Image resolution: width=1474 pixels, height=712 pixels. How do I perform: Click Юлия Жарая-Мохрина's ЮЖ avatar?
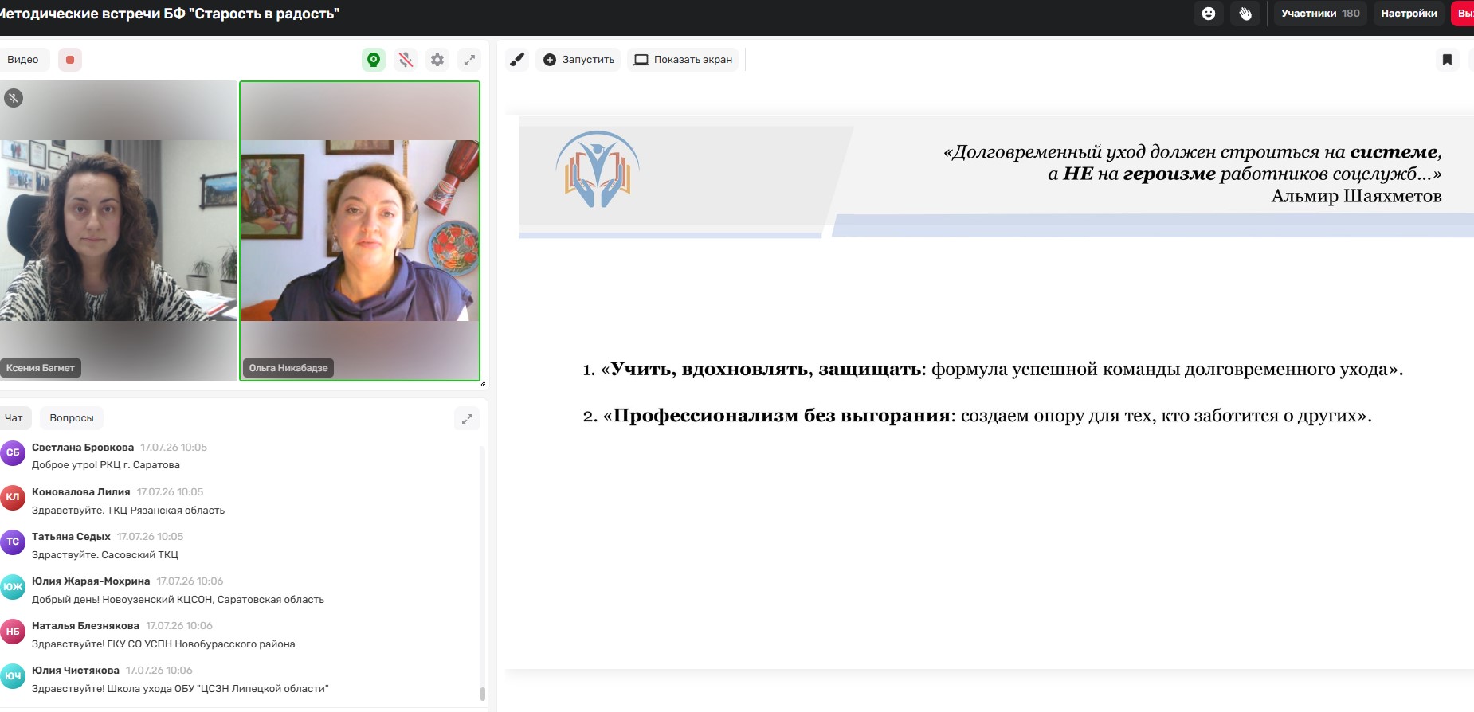(x=13, y=587)
